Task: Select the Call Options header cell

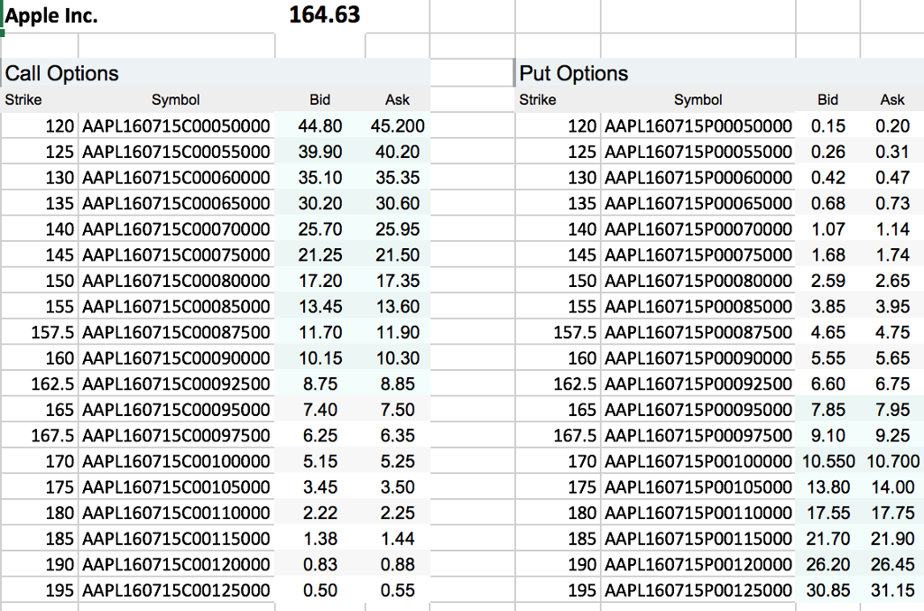Action: pos(60,73)
